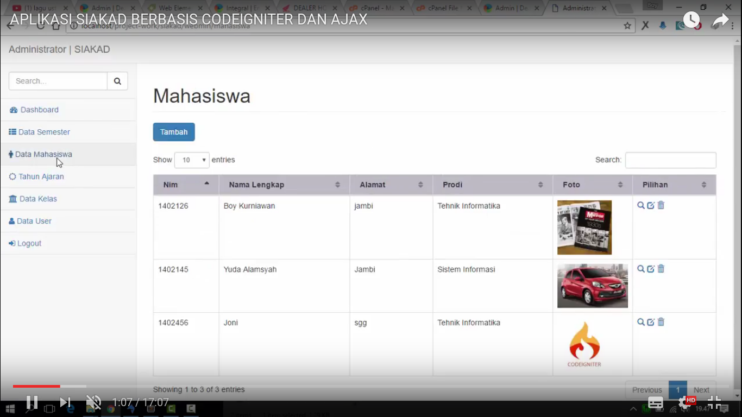Bookmark page with the star icon
The image size is (742, 417).
pyautogui.click(x=627, y=26)
